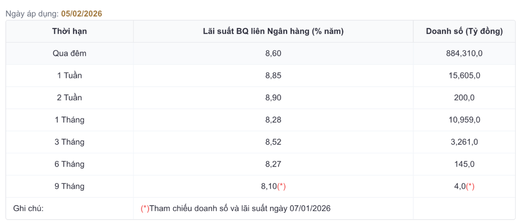Click the applied date 05/02/2026
The width and height of the screenshot is (519, 224).
pyautogui.click(x=81, y=14)
